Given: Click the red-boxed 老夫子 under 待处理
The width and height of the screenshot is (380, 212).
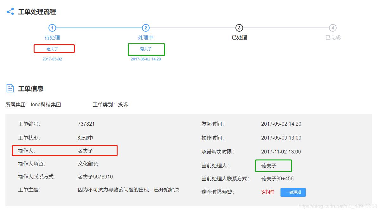Looking at the screenshot, I should point(54,48).
